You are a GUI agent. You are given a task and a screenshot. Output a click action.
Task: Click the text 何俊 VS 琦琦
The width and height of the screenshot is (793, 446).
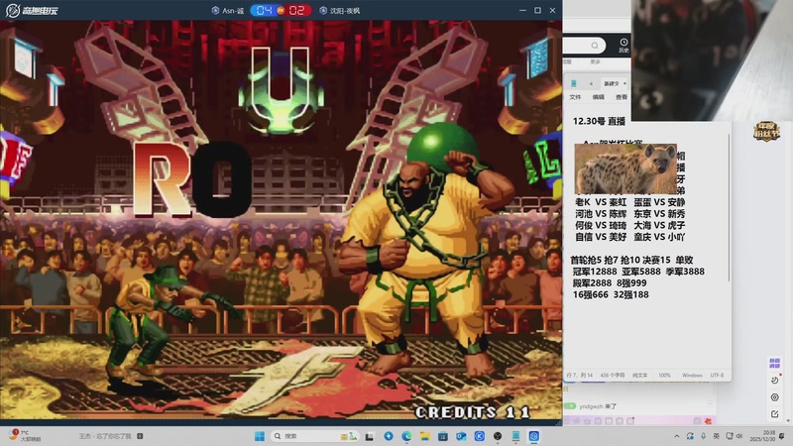[x=601, y=226]
